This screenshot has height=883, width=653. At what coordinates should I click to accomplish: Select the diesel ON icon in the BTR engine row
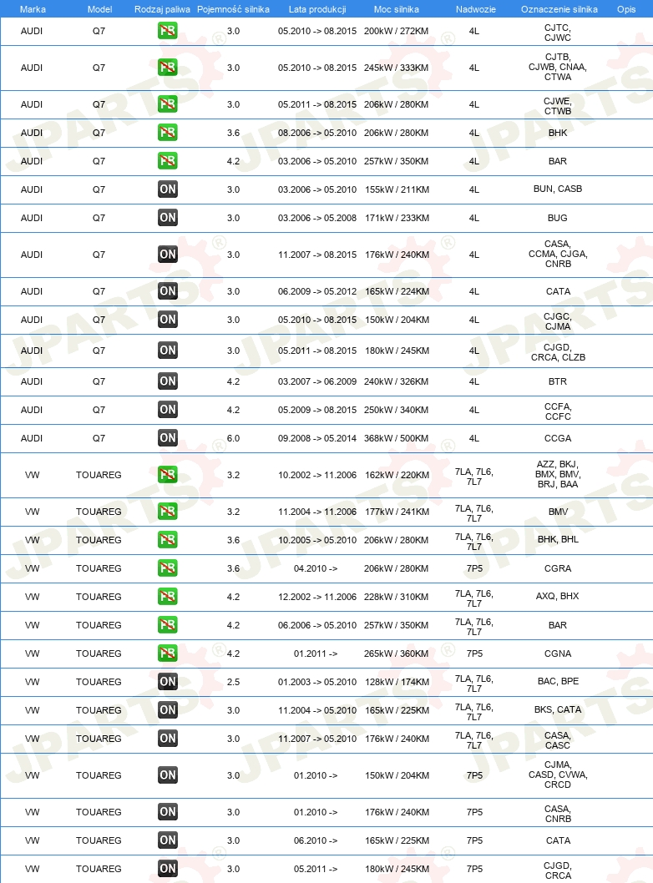tap(167, 381)
